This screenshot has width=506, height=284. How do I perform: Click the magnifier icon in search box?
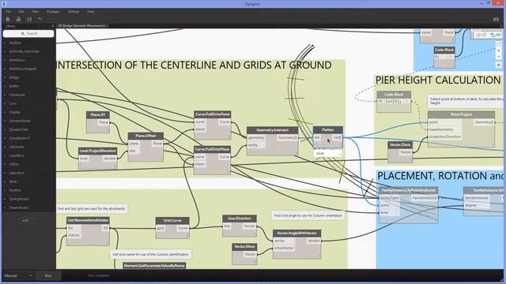pyautogui.click(x=23, y=33)
